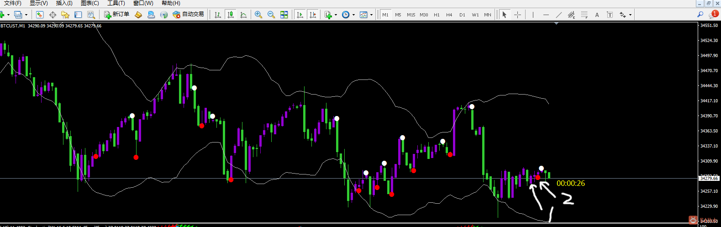Viewport: 721px width, 227px height.
Task: Switch chart to line chart mode
Action: 243,15
